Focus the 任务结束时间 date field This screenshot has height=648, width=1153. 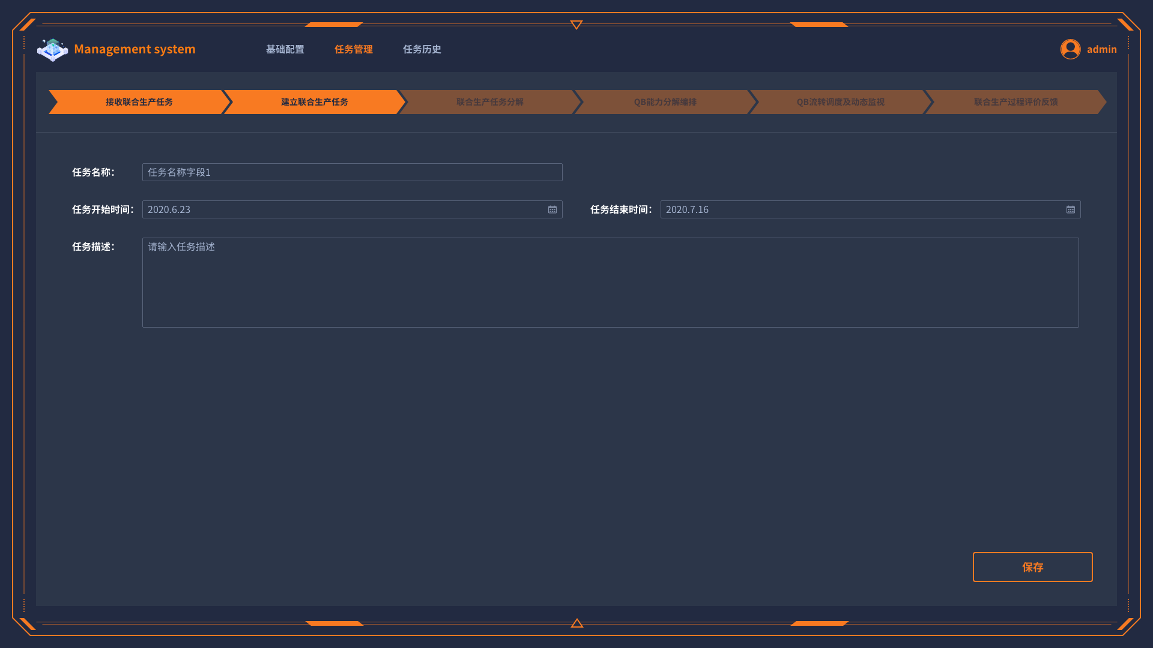871,209
